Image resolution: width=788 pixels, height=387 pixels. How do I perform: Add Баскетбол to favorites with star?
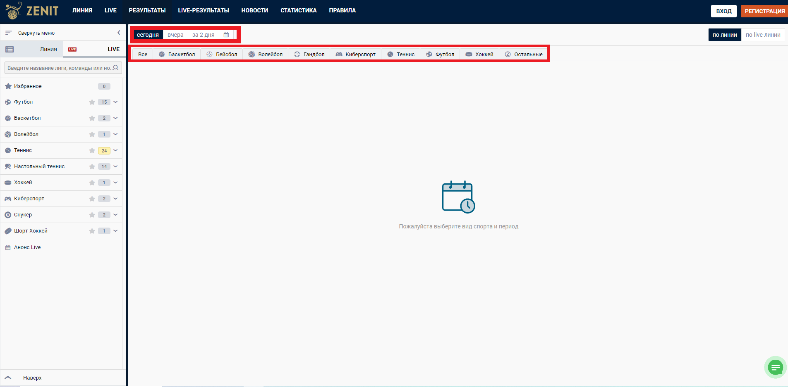tap(92, 118)
